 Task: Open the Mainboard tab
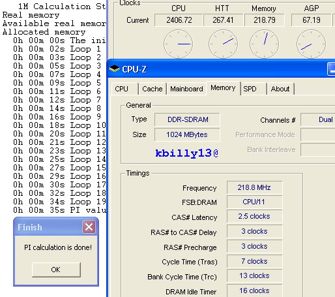(186, 89)
